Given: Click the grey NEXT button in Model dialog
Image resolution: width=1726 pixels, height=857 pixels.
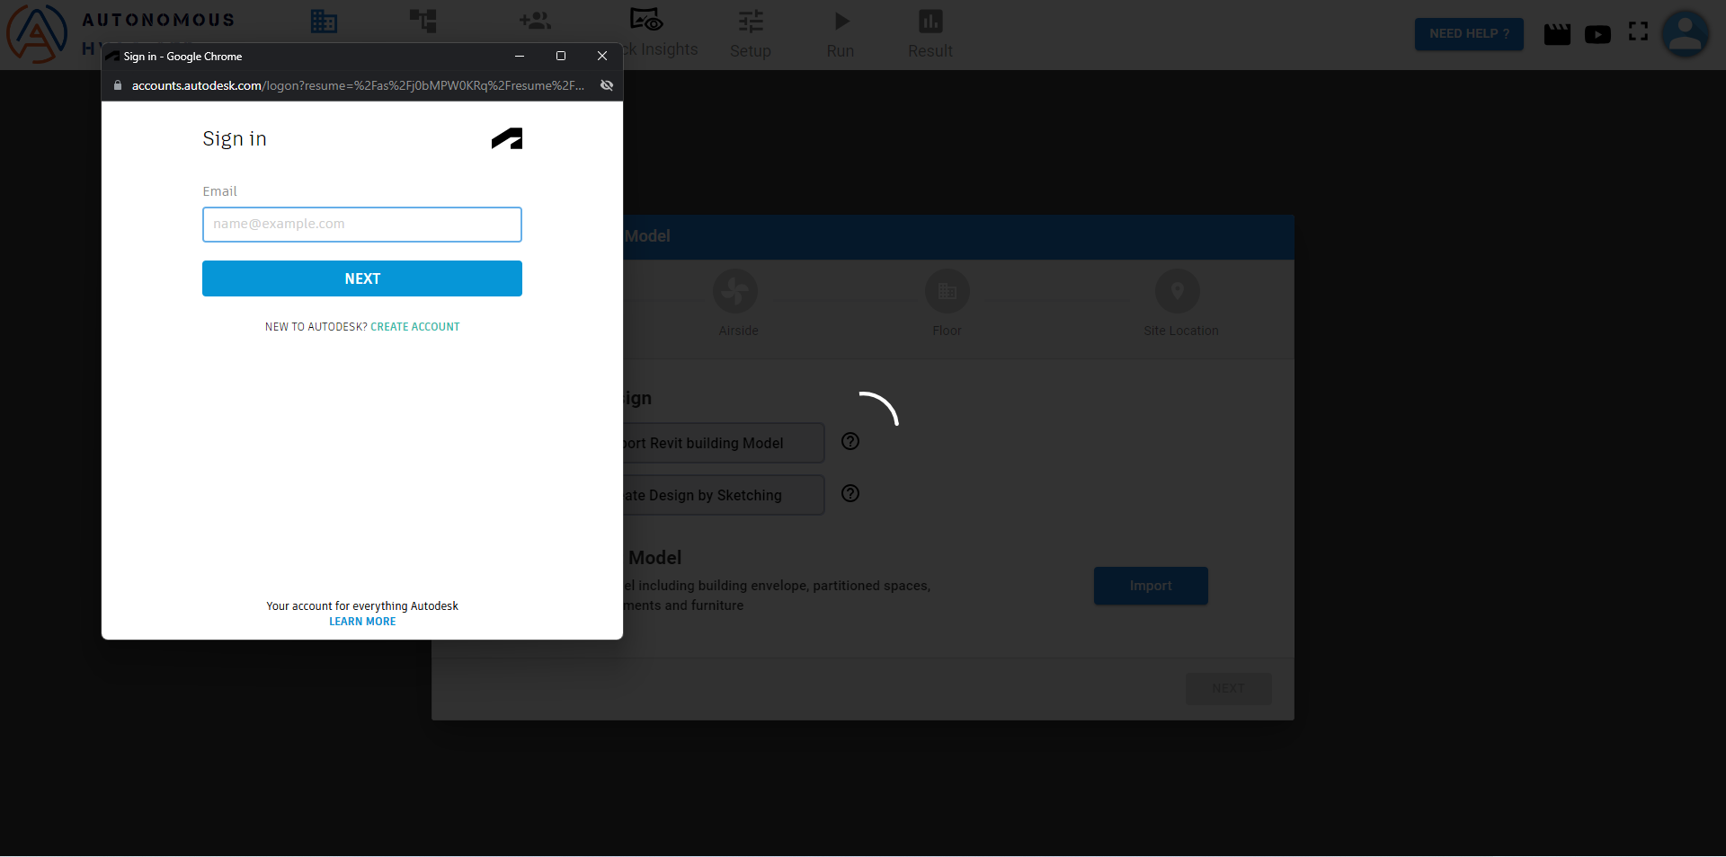Looking at the screenshot, I should click(x=1228, y=689).
